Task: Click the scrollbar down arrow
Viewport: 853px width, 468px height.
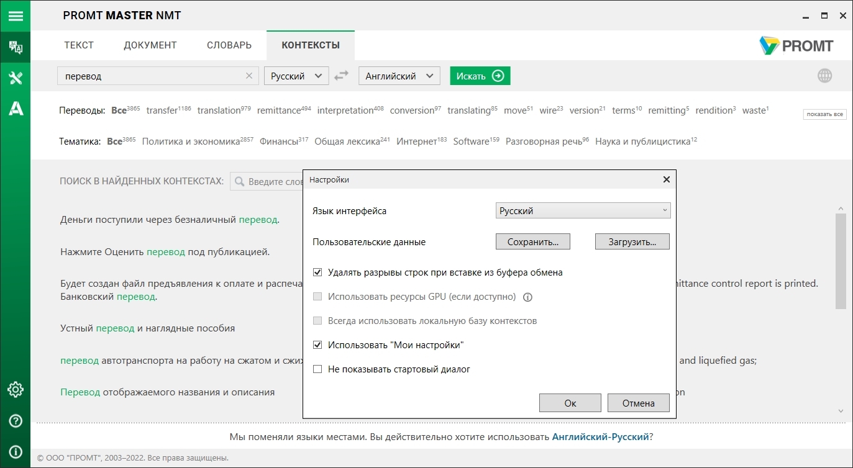Action: (841, 410)
